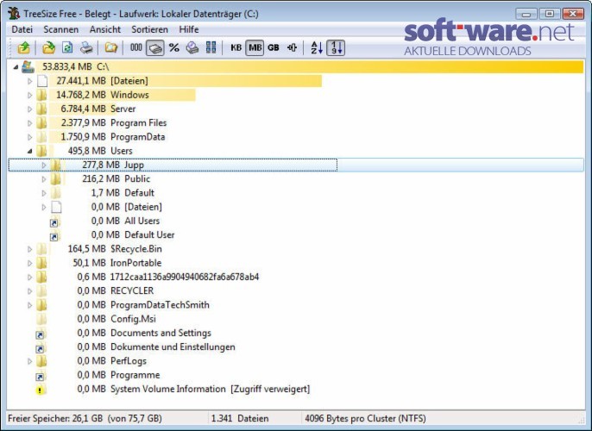
Task: Click the C:\ 53.833,4 MB size bar
Action: [x=310, y=66]
